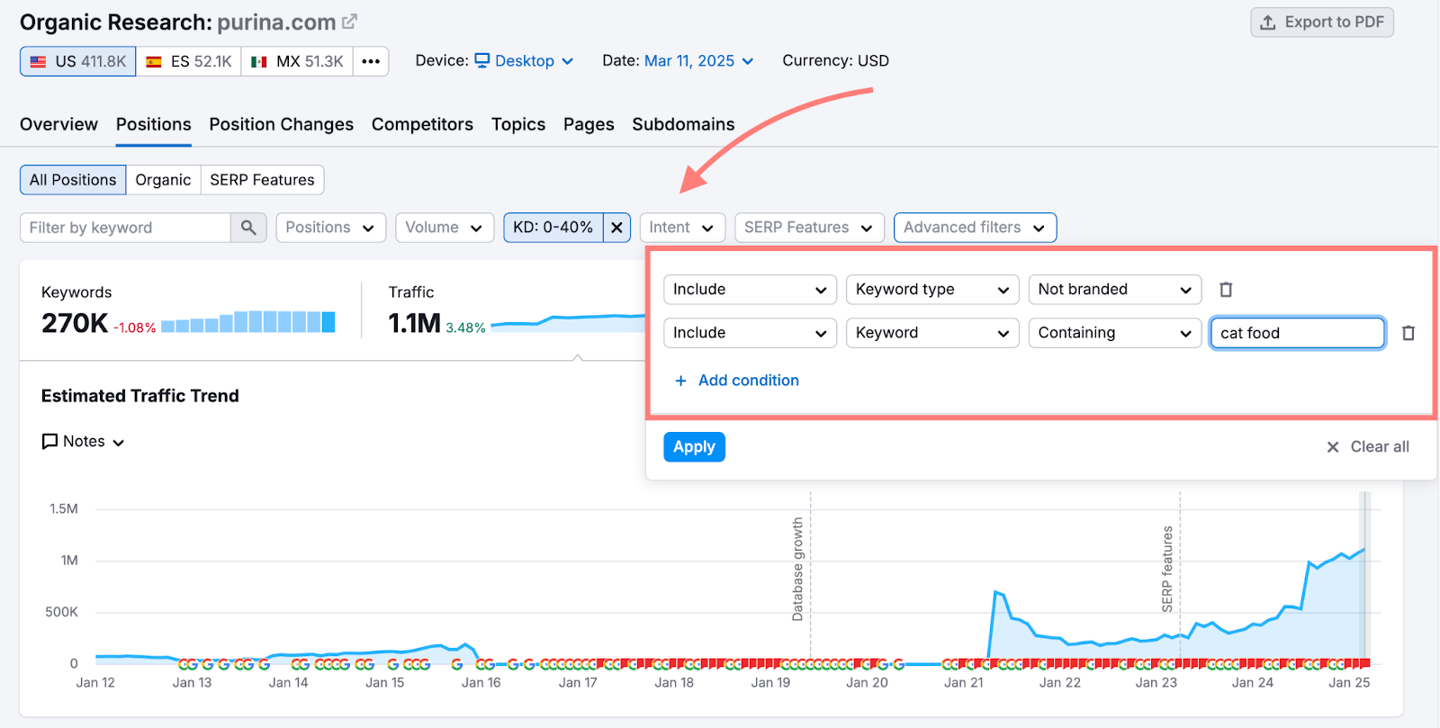Select the All Positions segment
1440x728 pixels.
point(73,180)
